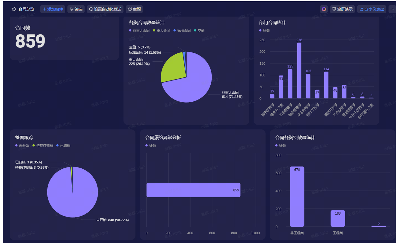Image resolution: width=396 pixels, height=243 pixels.
Task: Click 分享仪表盘 share dashboard button
Action: tap(372, 9)
